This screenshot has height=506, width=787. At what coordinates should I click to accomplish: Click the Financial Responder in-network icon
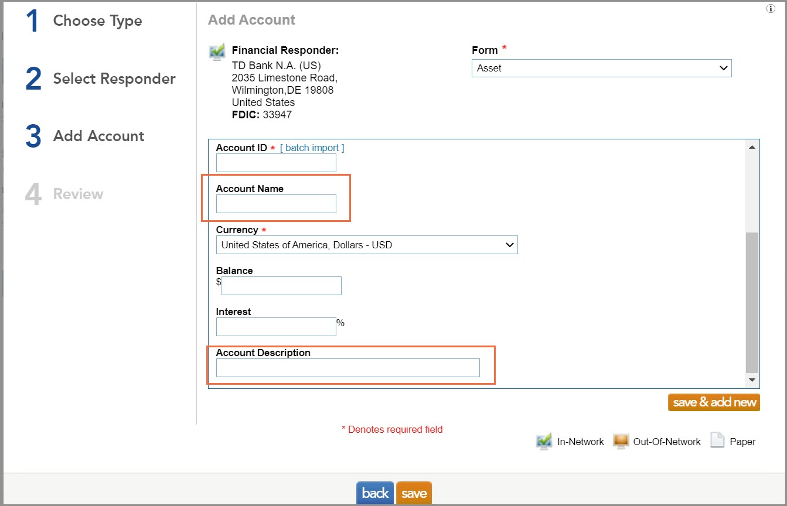coord(217,52)
